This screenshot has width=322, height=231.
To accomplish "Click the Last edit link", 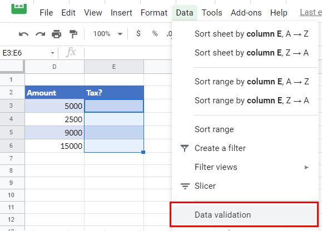I will (311, 12).
